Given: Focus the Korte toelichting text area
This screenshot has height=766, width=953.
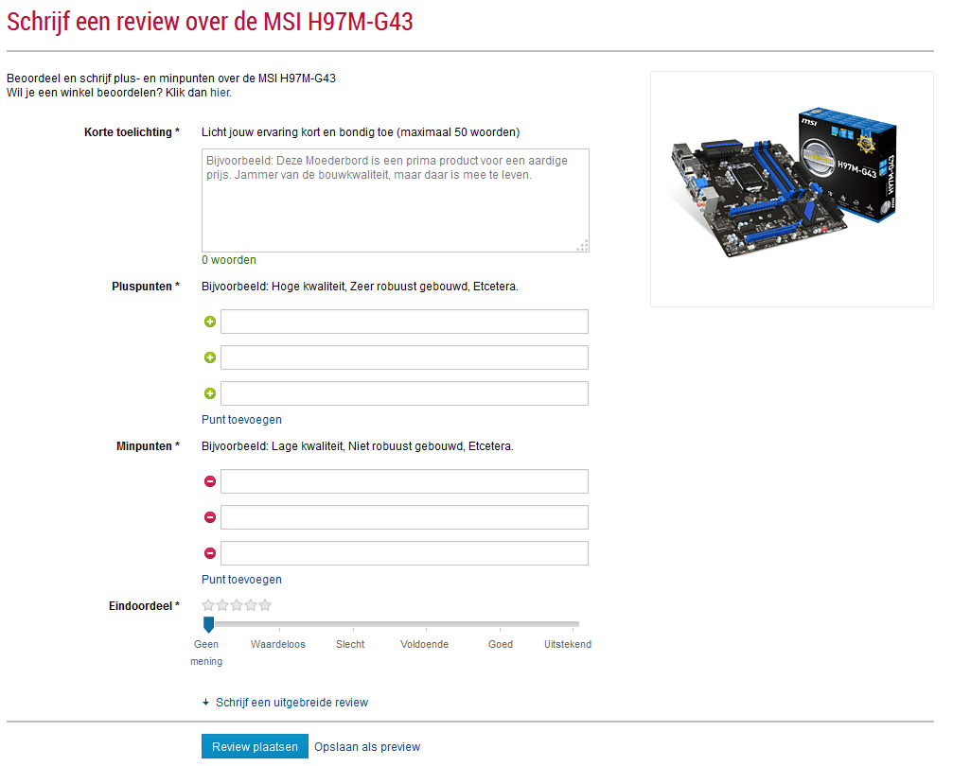Looking at the screenshot, I should [396, 200].
